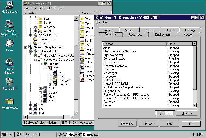Open the View menu in Exploring window

click(x=42, y=8)
